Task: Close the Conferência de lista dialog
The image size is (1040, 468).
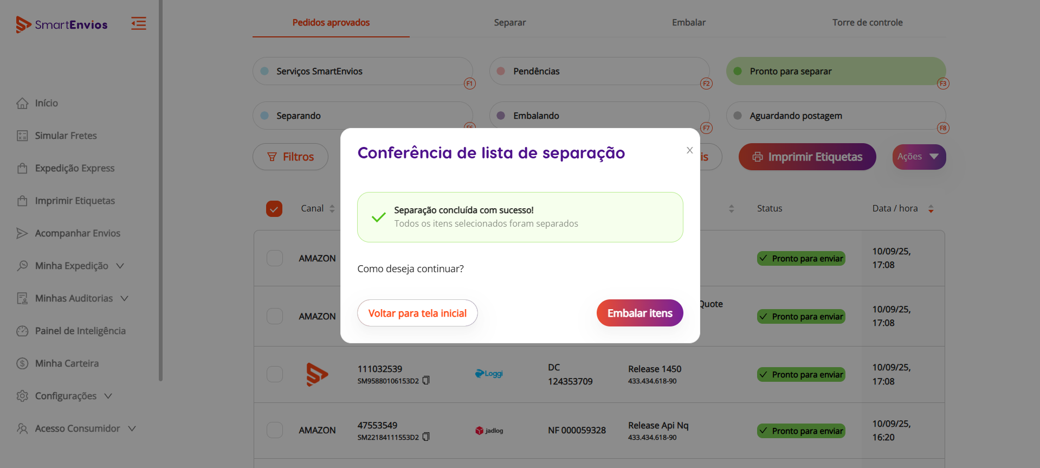Action: [690, 150]
